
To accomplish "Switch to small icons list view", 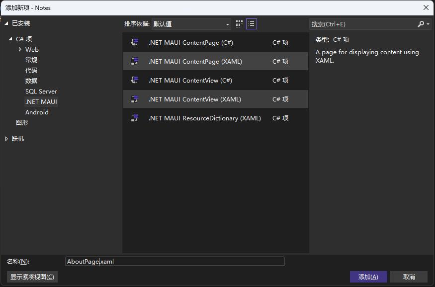I will click(x=252, y=24).
